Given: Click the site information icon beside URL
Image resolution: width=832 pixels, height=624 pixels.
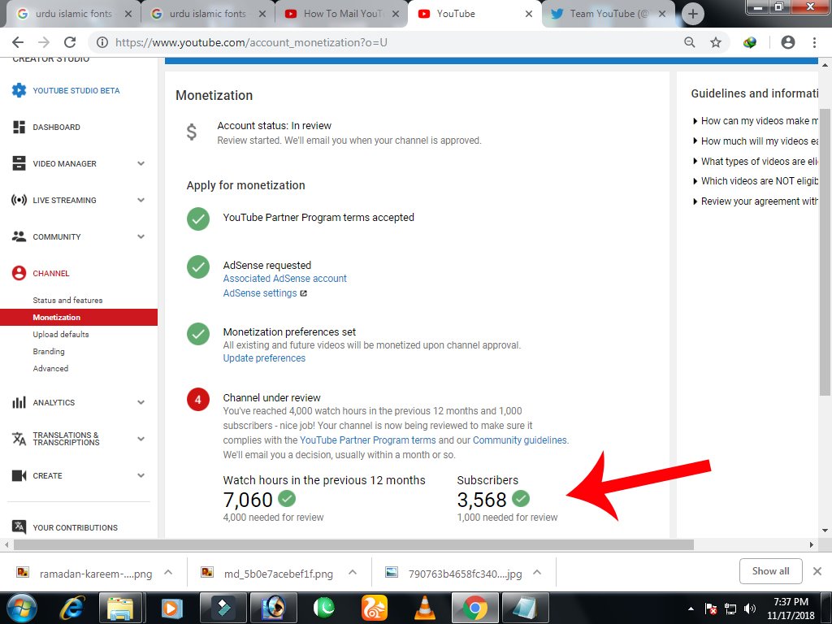Looking at the screenshot, I should pyautogui.click(x=102, y=42).
